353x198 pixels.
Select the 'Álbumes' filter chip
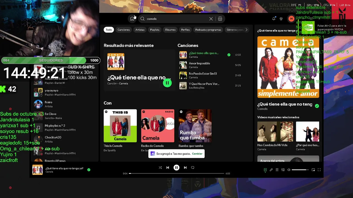(170, 30)
